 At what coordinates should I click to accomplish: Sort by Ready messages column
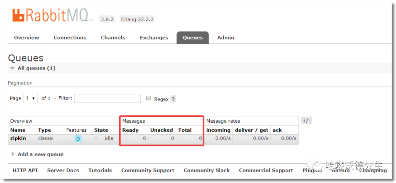(x=130, y=130)
